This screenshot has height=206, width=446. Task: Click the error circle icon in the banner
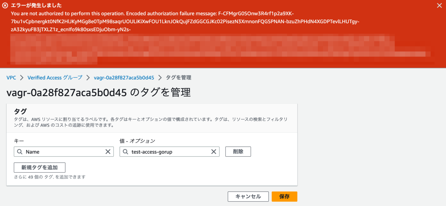click(x=5, y=6)
